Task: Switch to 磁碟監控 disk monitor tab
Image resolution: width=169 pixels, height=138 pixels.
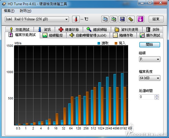Action: click(x=53, y=35)
